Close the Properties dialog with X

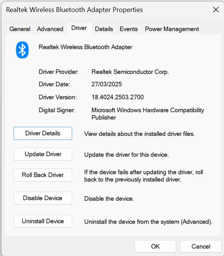(x=216, y=10)
